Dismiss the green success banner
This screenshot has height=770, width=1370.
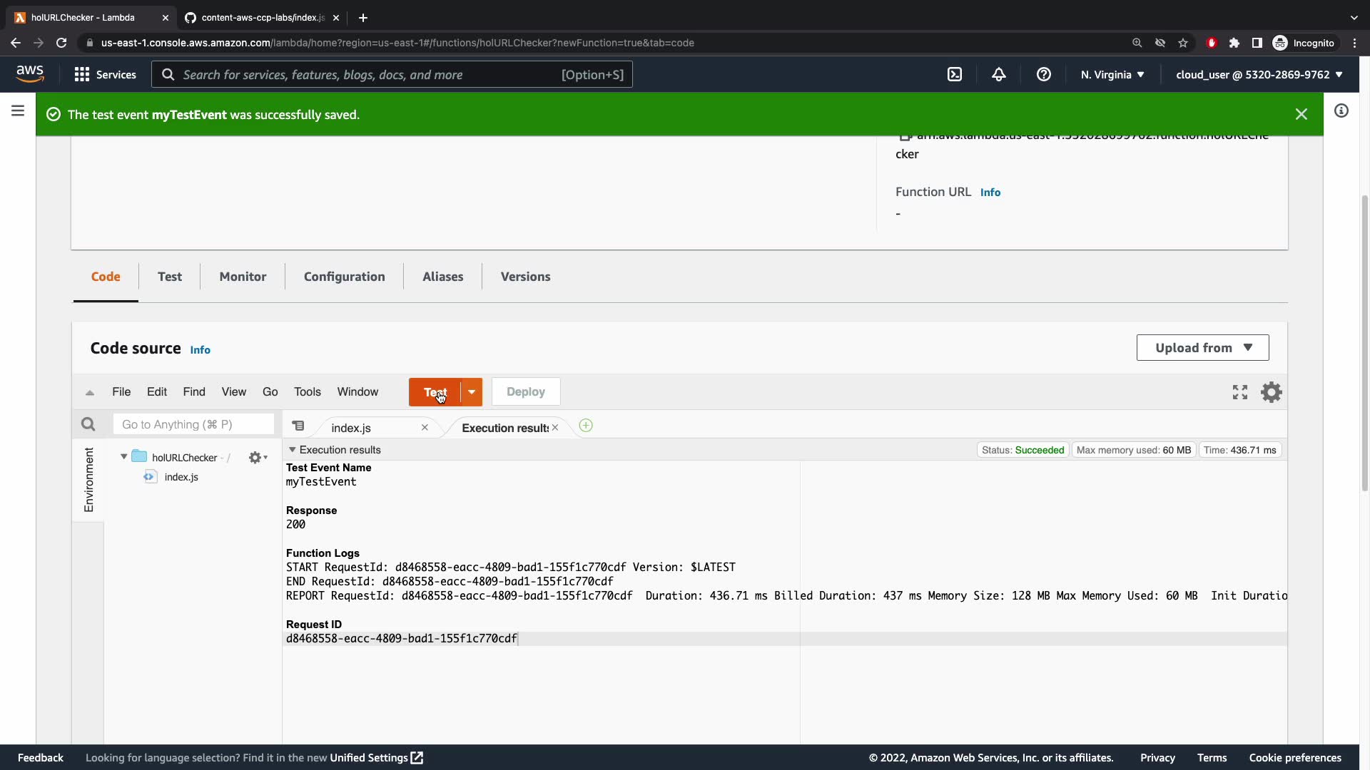(x=1301, y=114)
